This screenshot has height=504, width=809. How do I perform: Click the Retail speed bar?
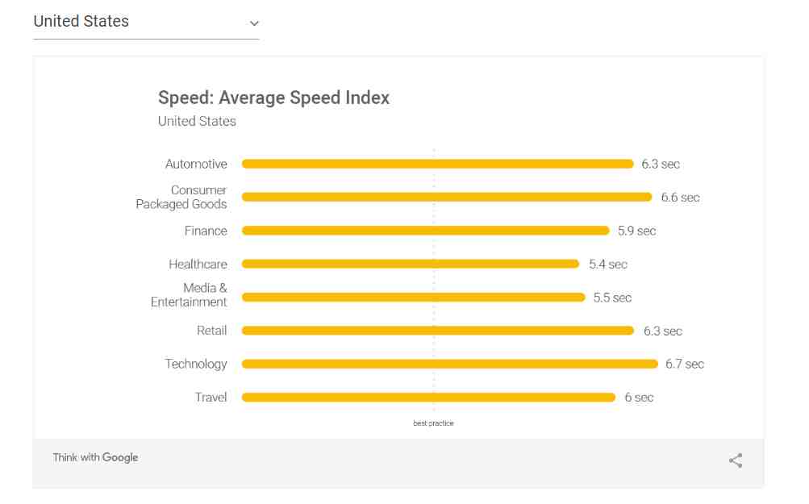coord(438,331)
